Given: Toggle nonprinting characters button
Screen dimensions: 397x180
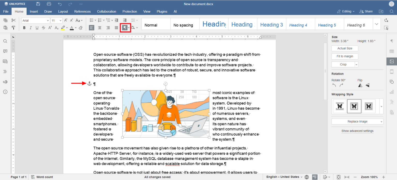Looking at the screenshot, I should [125, 28].
